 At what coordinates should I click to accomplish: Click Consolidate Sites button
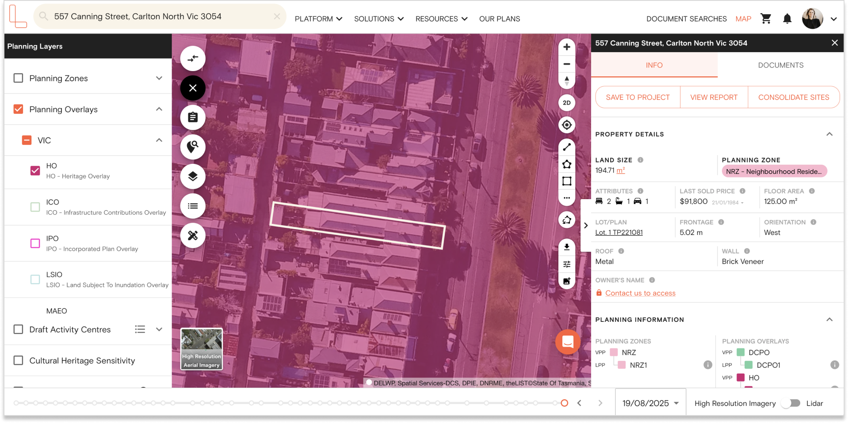coord(794,97)
